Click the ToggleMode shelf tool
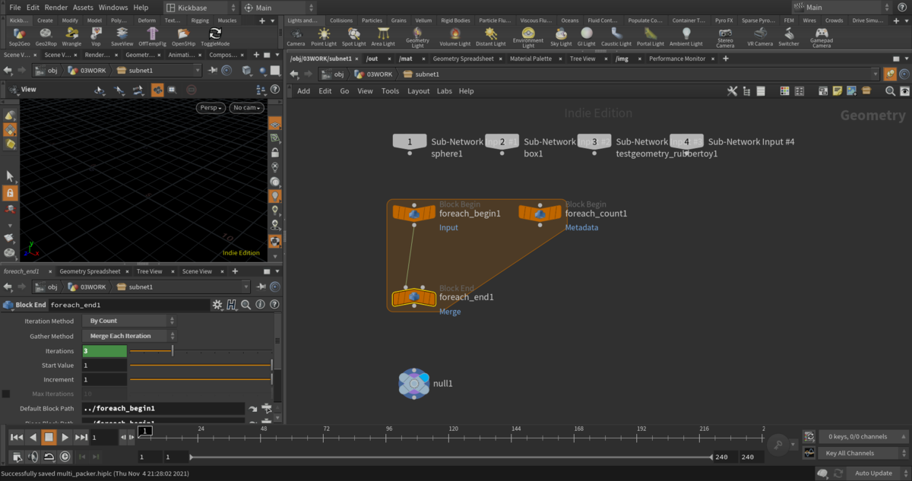The height and width of the screenshot is (481, 912). click(x=215, y=37)
